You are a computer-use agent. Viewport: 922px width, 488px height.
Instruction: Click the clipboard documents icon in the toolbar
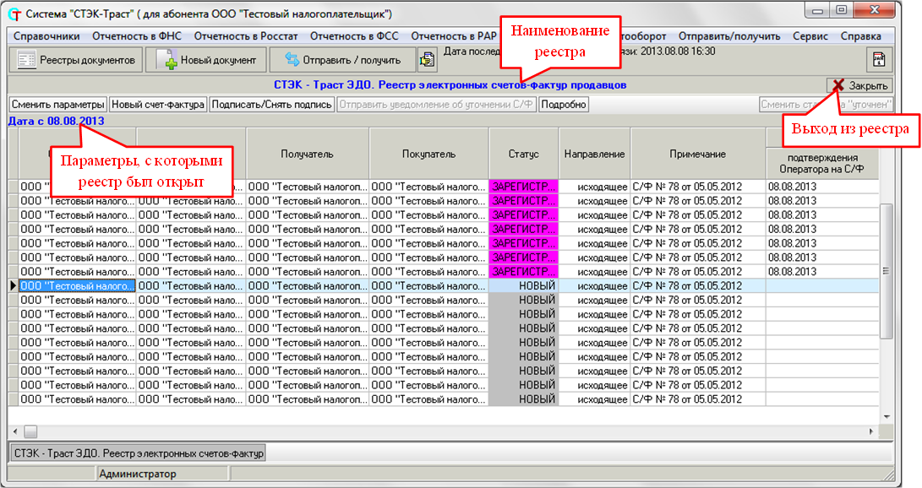click(x=427, y=60)
